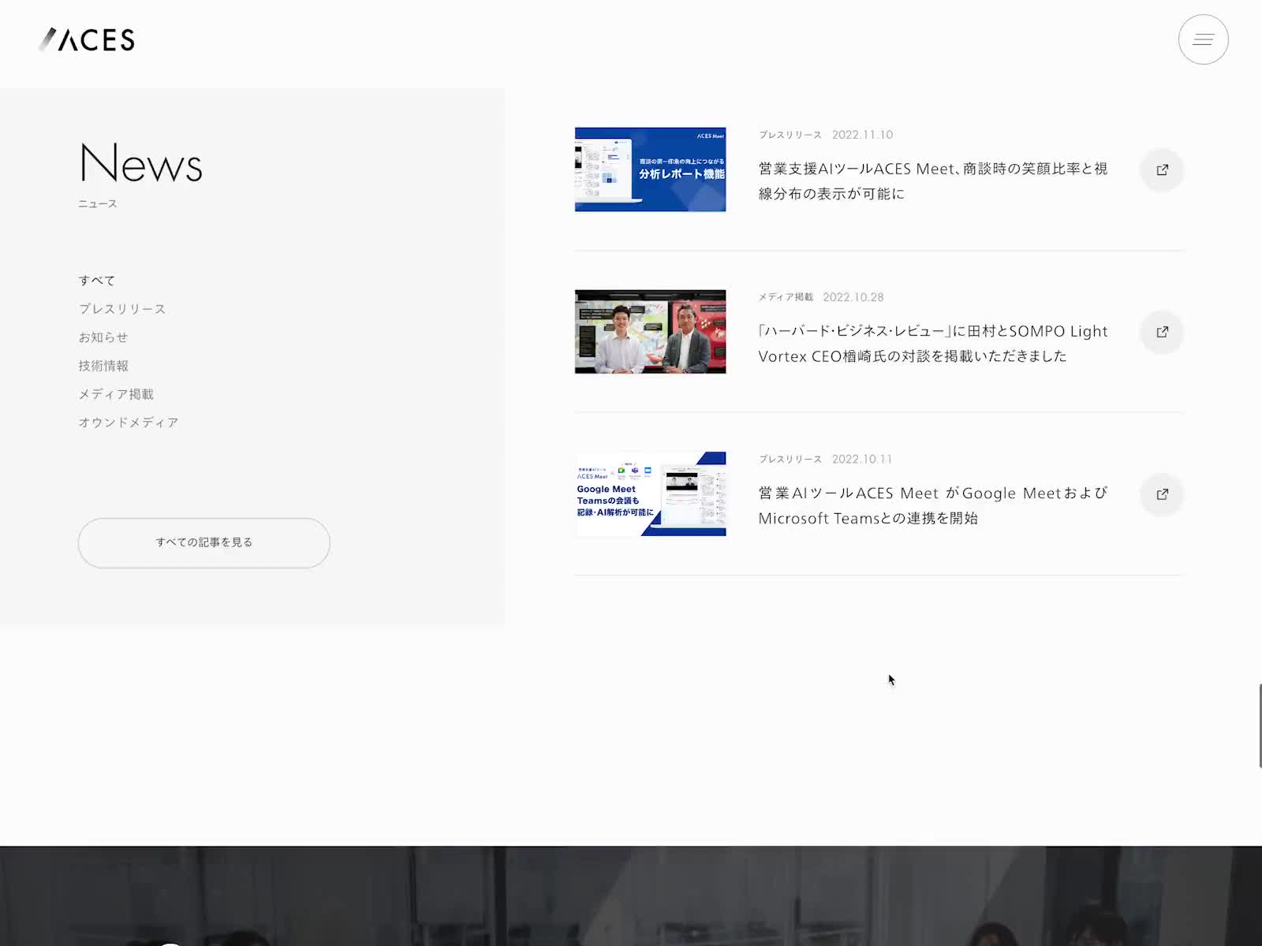Filter news by メディア掲載

tap(116, 394)
